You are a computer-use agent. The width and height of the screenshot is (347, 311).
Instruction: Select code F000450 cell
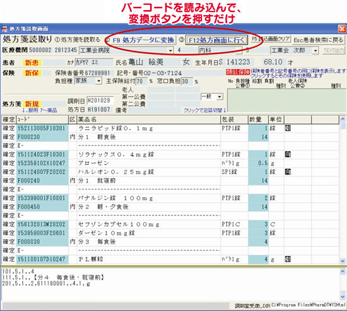(x=42, y=207)
